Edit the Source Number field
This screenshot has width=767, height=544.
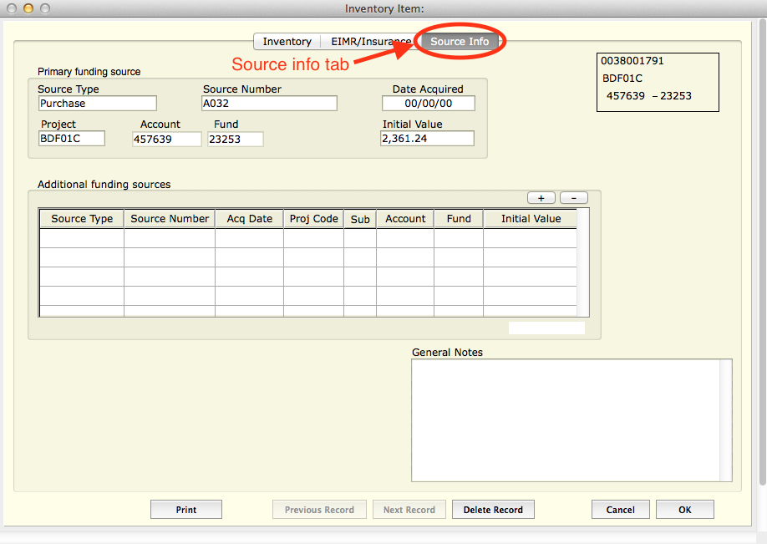pyautogui.click(x=268, y=104)
